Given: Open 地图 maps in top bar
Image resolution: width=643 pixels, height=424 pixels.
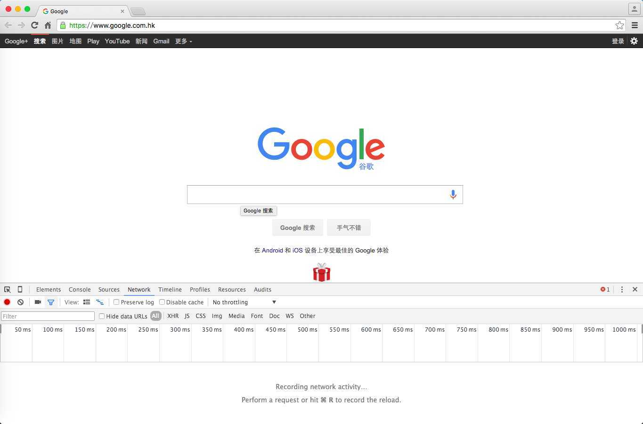Looking at the screenshot, I should click(x=75, y=41).
